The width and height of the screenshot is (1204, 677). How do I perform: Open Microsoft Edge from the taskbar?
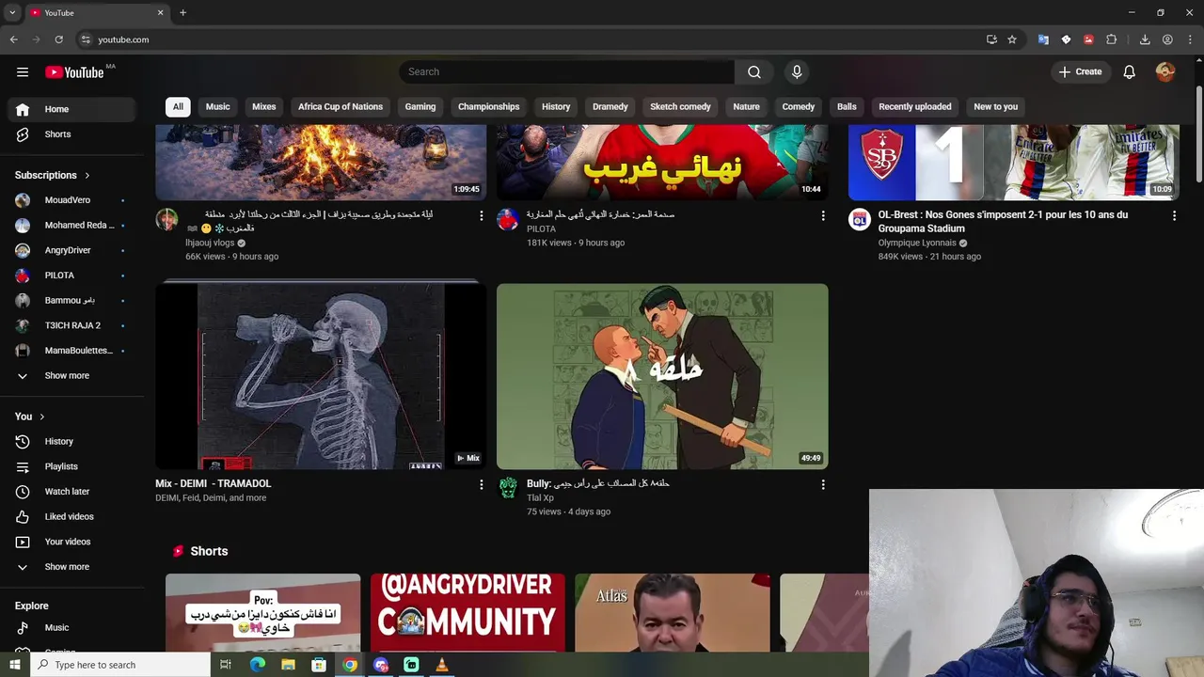[x=258, y=665]
